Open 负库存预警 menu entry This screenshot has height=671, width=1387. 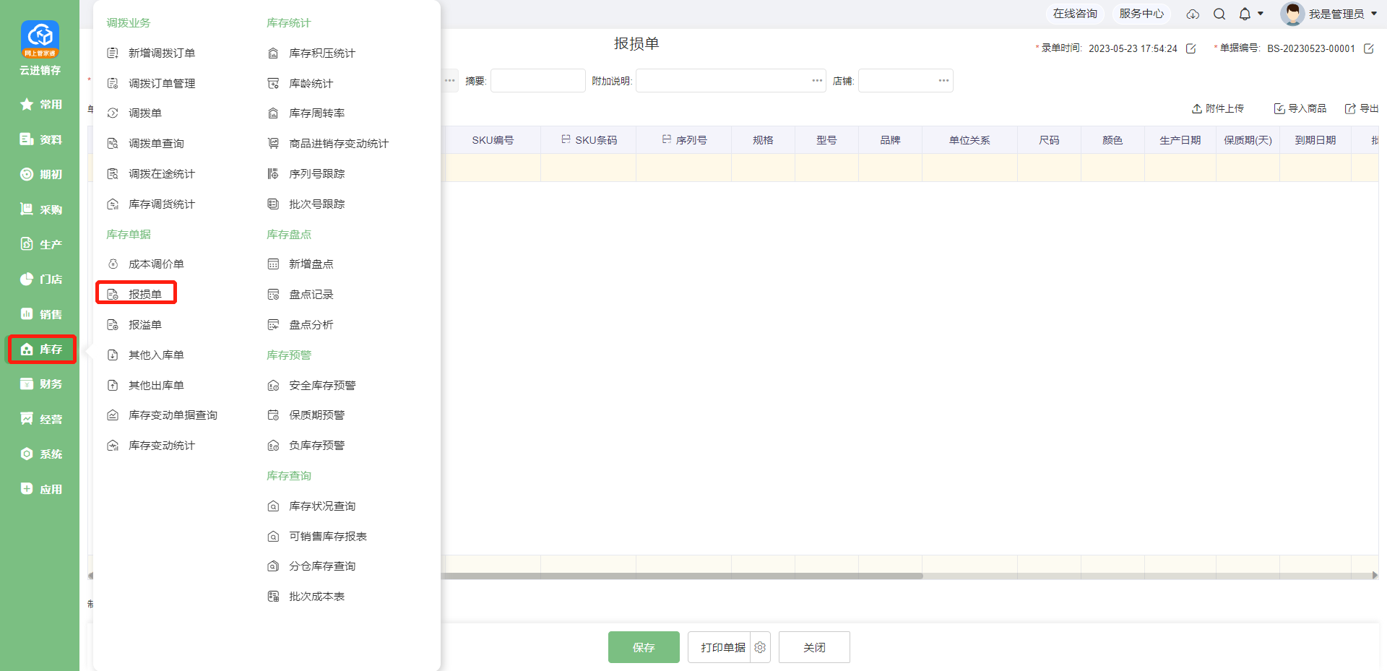click(306, 446)
